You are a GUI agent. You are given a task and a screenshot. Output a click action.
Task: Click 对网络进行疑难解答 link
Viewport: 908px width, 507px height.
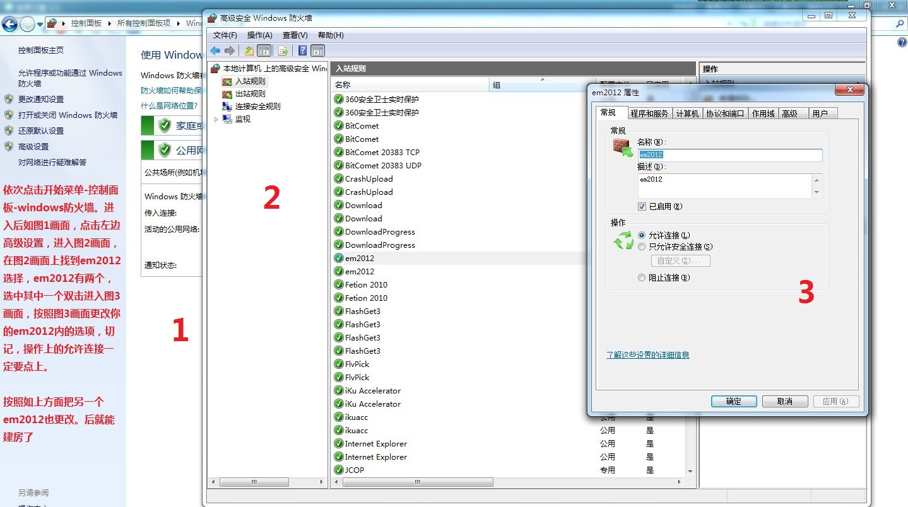(x=52, y=162)
